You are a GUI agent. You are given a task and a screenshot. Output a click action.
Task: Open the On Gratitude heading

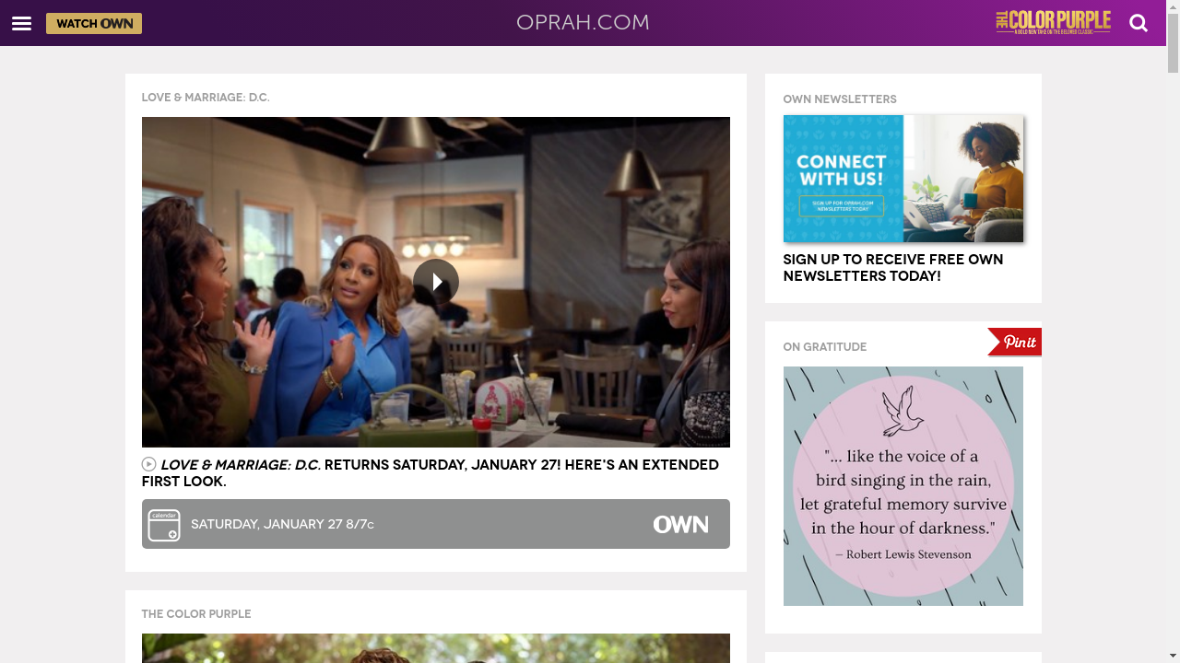pyautogui.click(x=825, y=347)
